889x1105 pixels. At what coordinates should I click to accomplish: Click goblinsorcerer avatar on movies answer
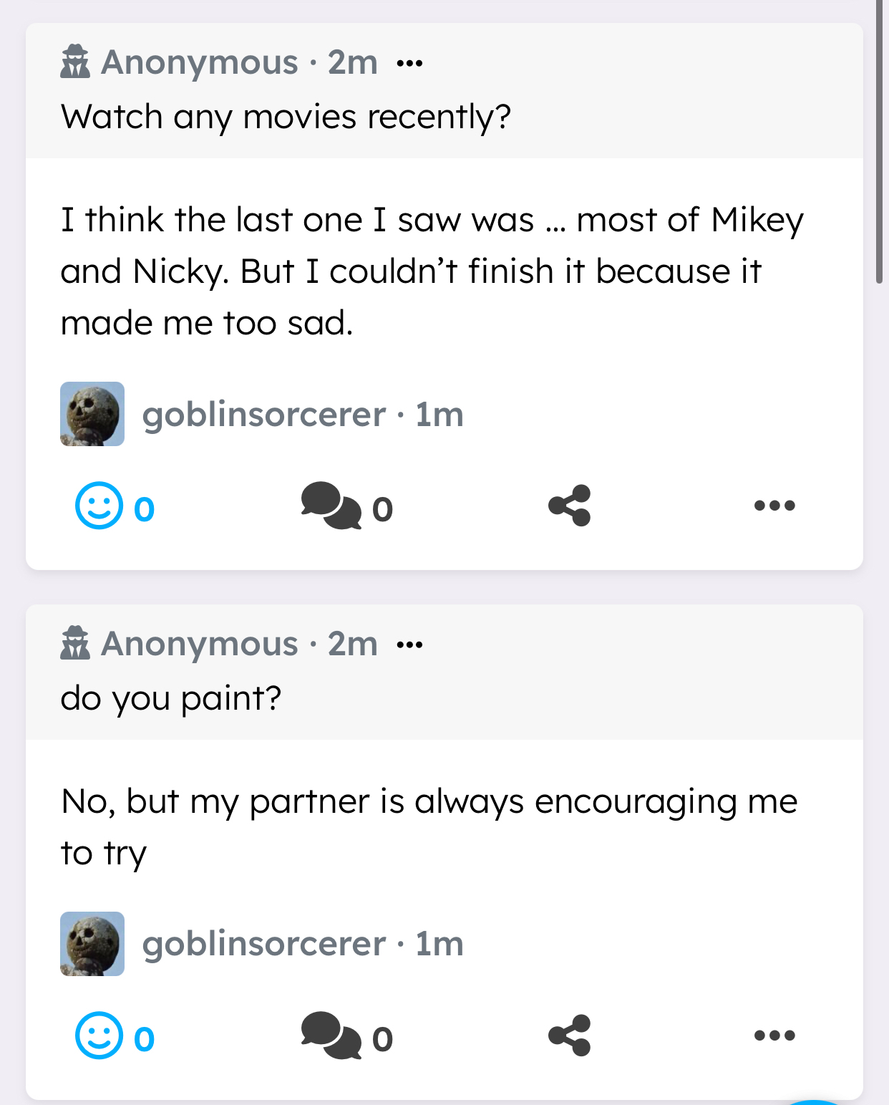pos(92,414)
